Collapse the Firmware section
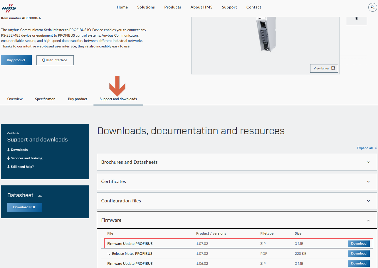 237,220
